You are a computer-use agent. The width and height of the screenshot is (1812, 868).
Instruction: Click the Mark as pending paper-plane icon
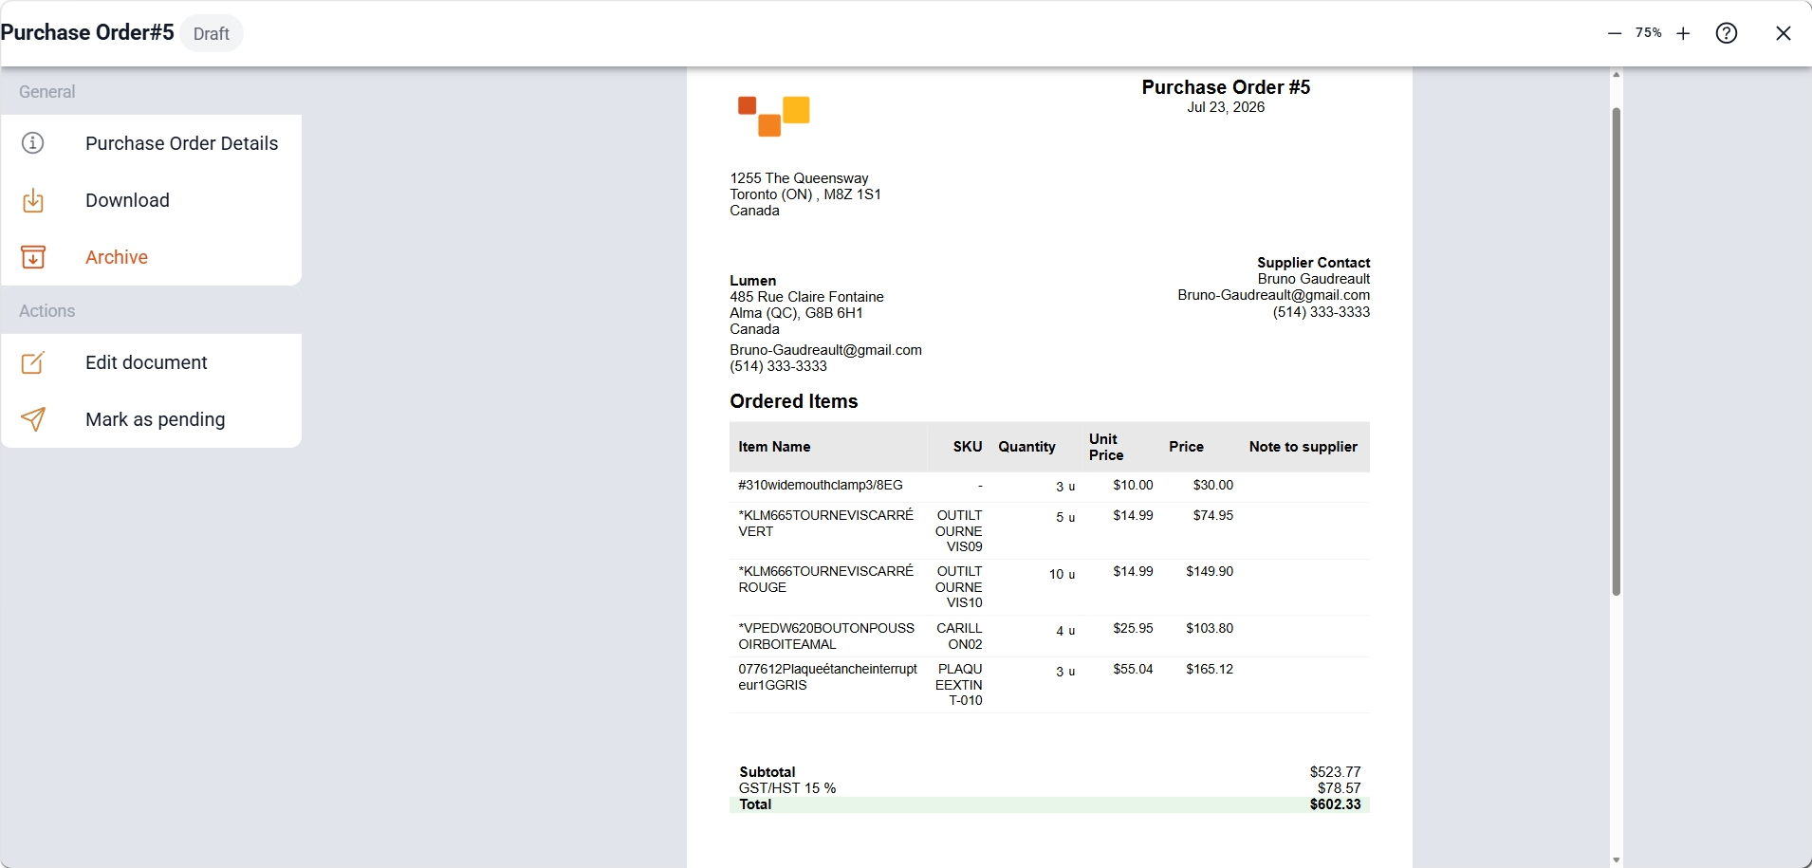(x=33, y=419)
